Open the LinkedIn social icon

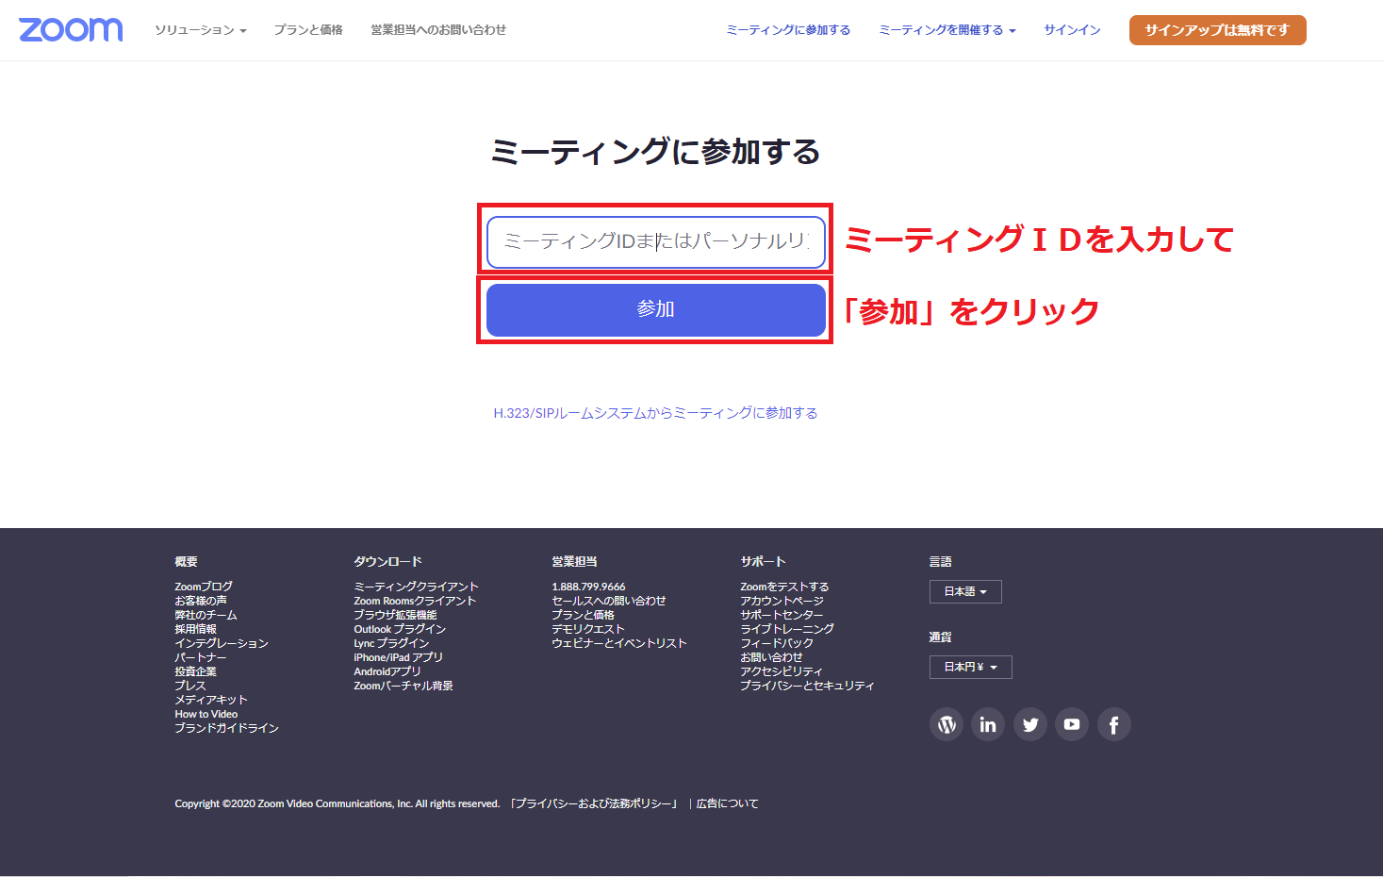click(988, 724)
